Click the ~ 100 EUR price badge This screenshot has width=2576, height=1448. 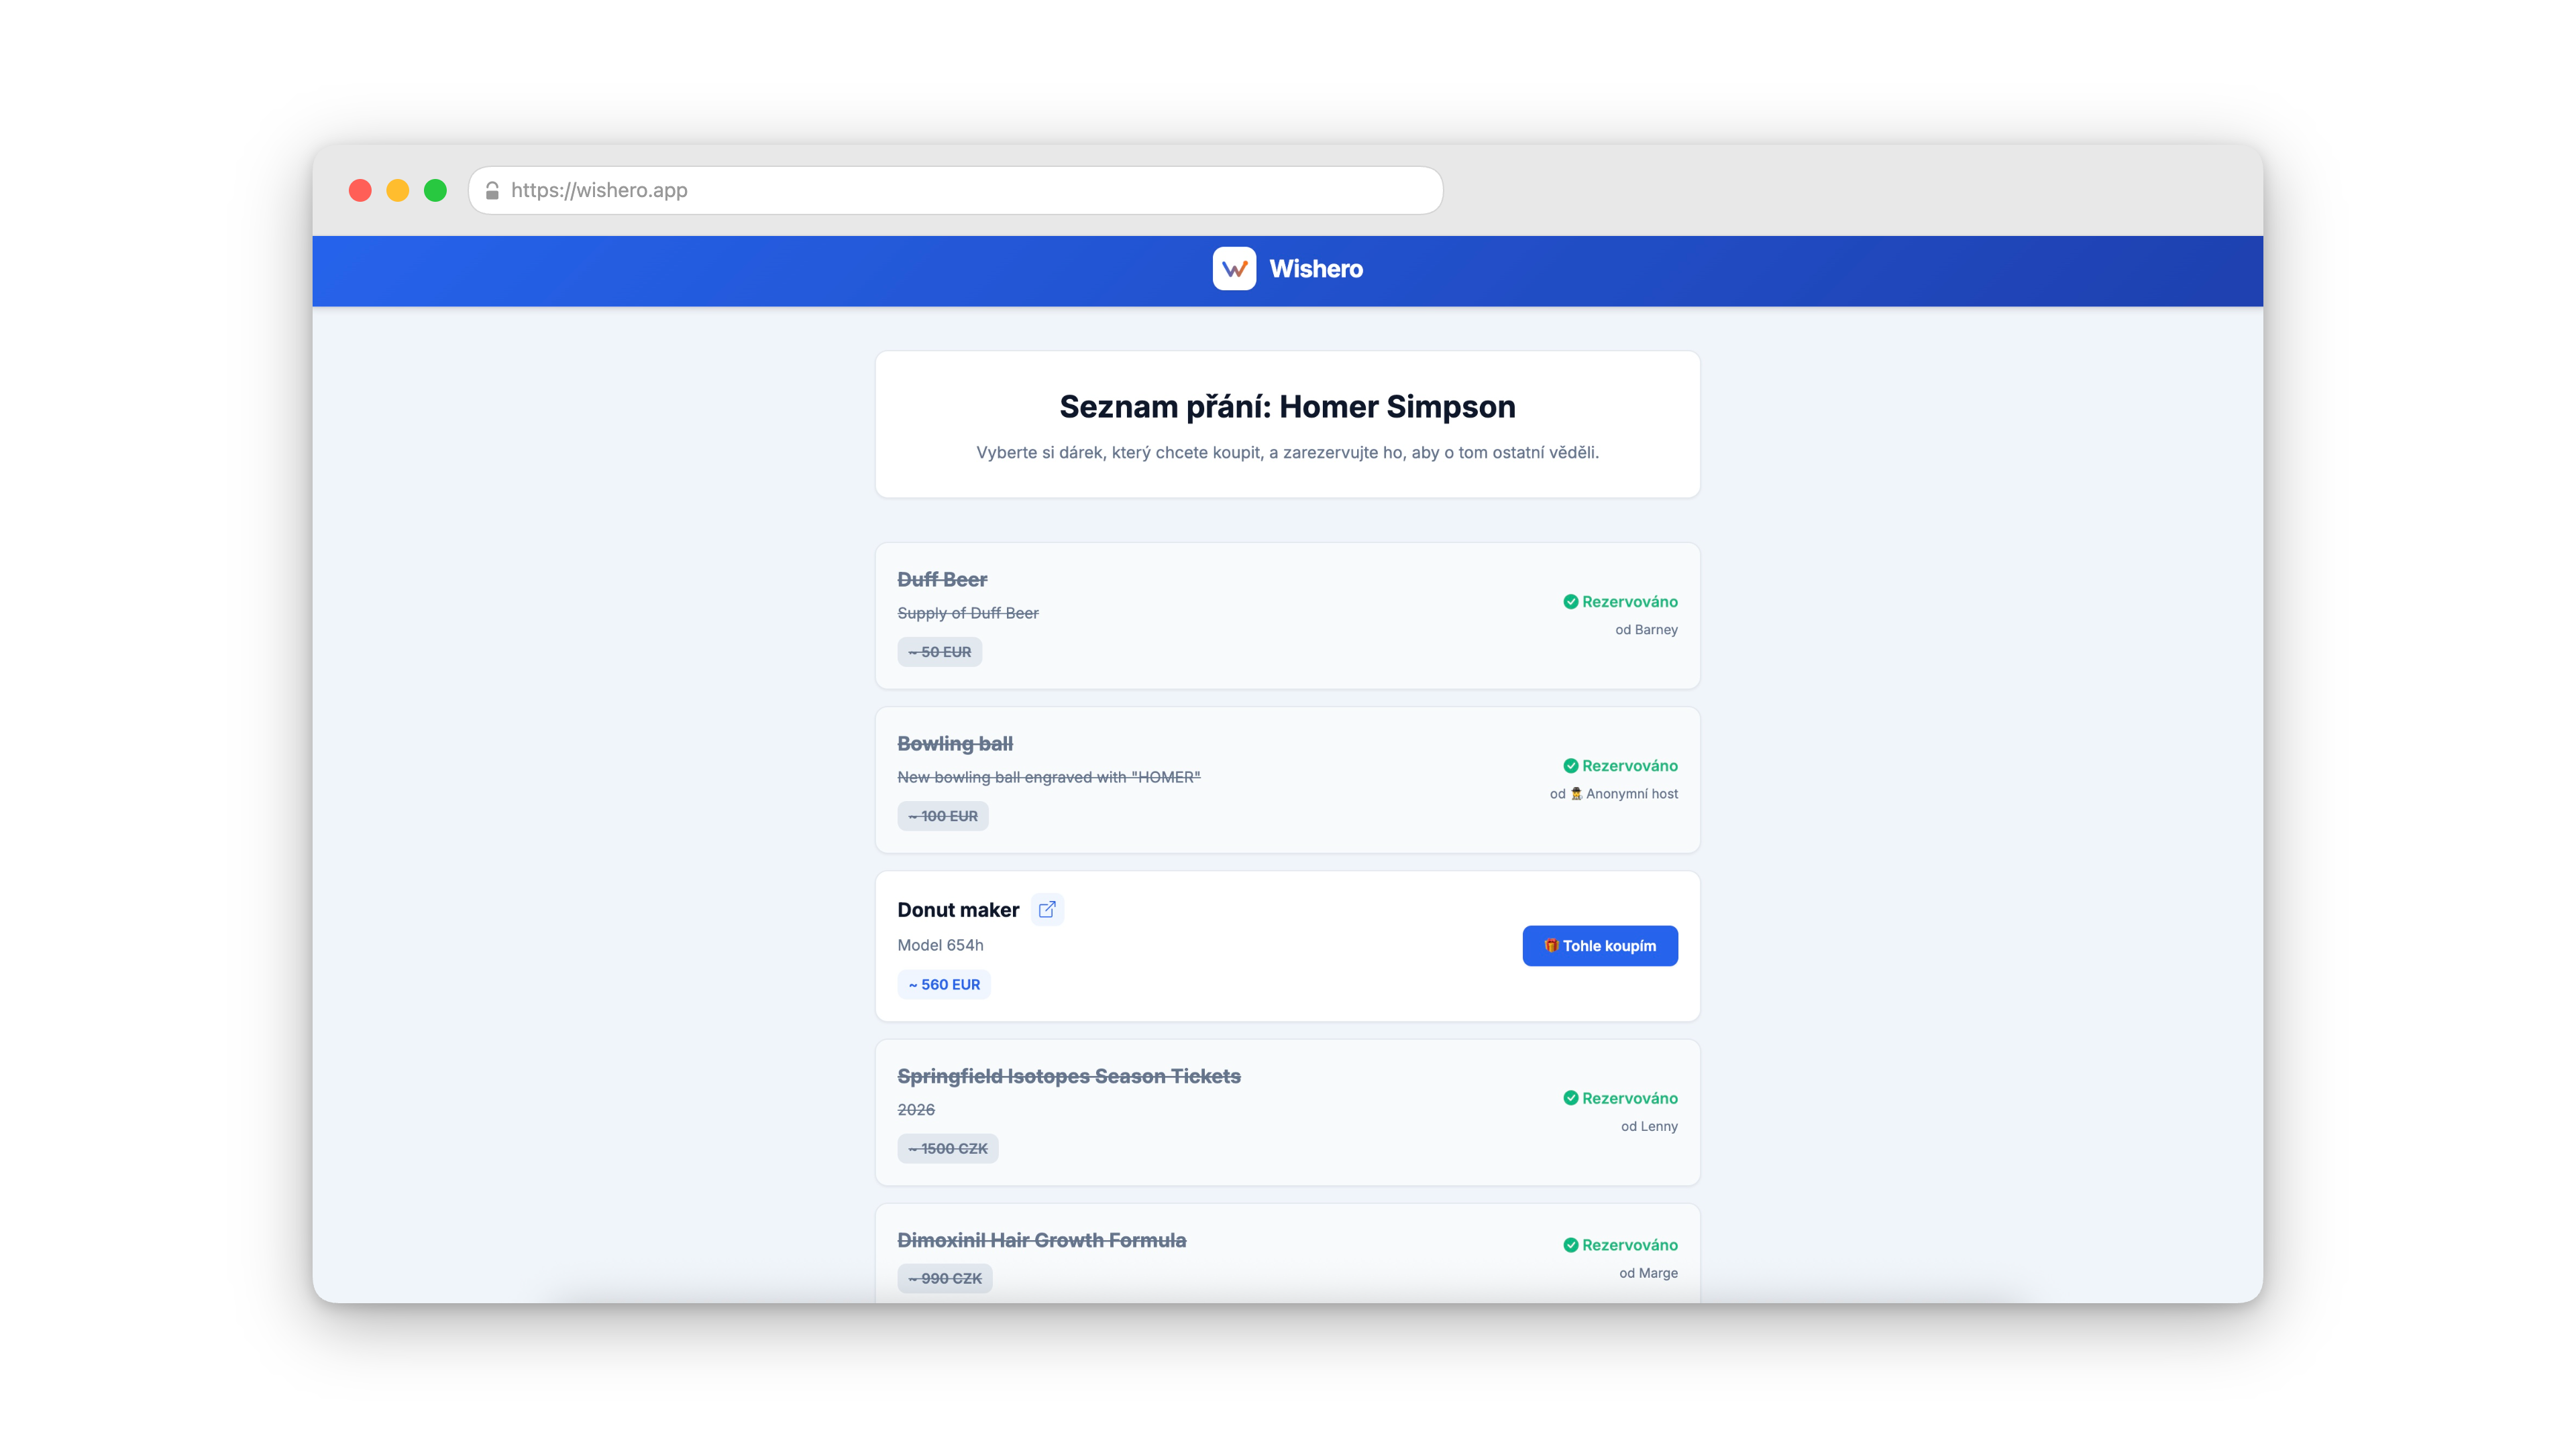click(943, 815)
